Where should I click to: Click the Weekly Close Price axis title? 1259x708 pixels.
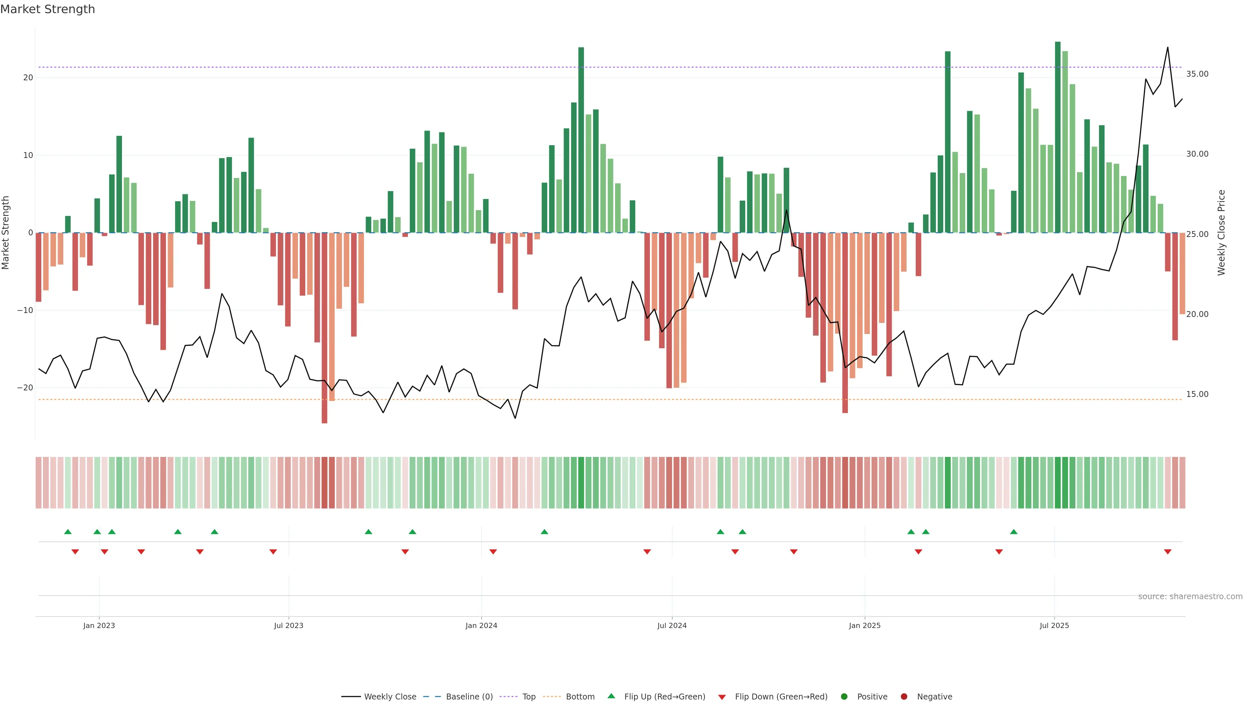point(1221,233)
